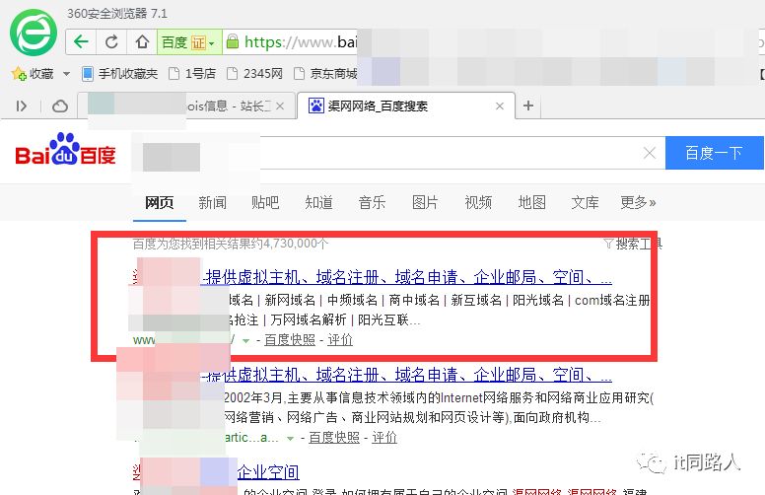Open 搜索工具 search tools filter
Image resolution: width=765 pixels, height=495 pixels.
tap(631, 244)
